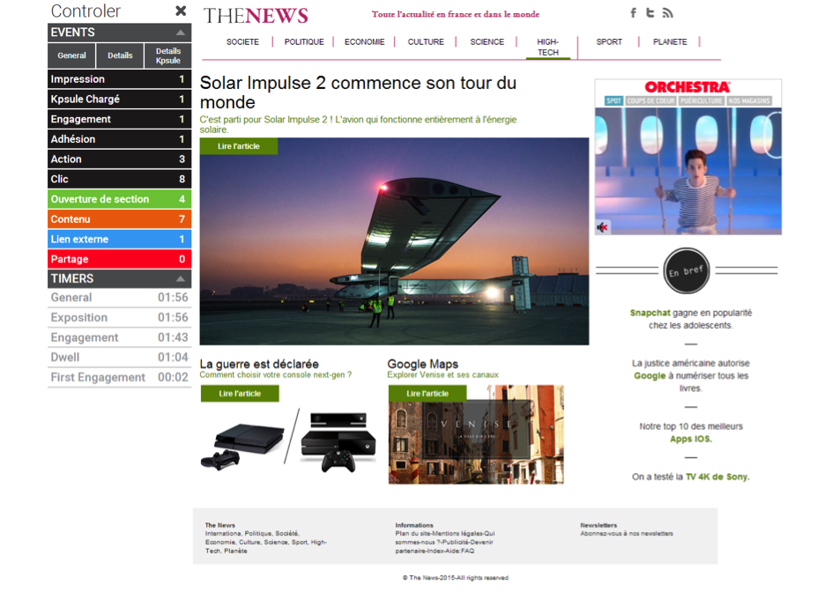The width and height of the screenshot is (833, 592).
Task: Switch to the Details Kpsule tab
Action: point(167,55)
